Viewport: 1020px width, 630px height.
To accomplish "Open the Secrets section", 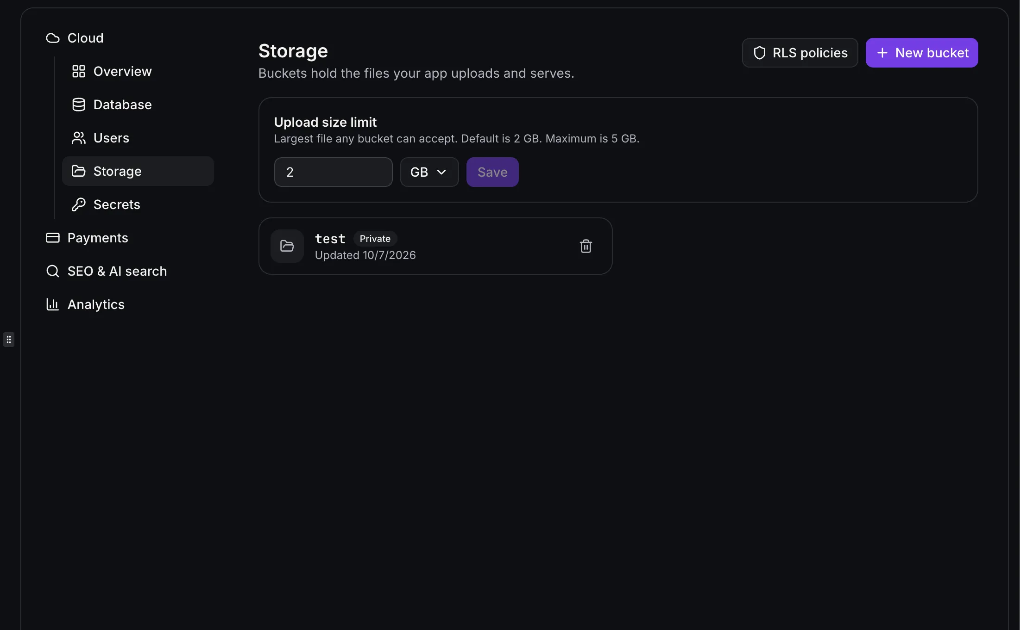I will (x=138, y=204).
